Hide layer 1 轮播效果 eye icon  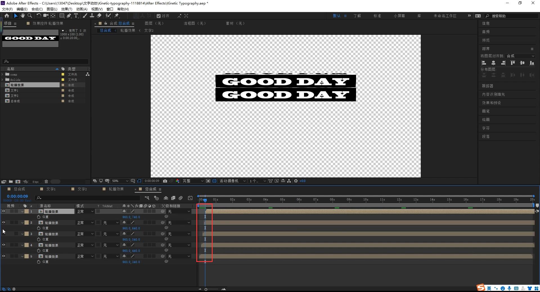(x=4, y=211)
